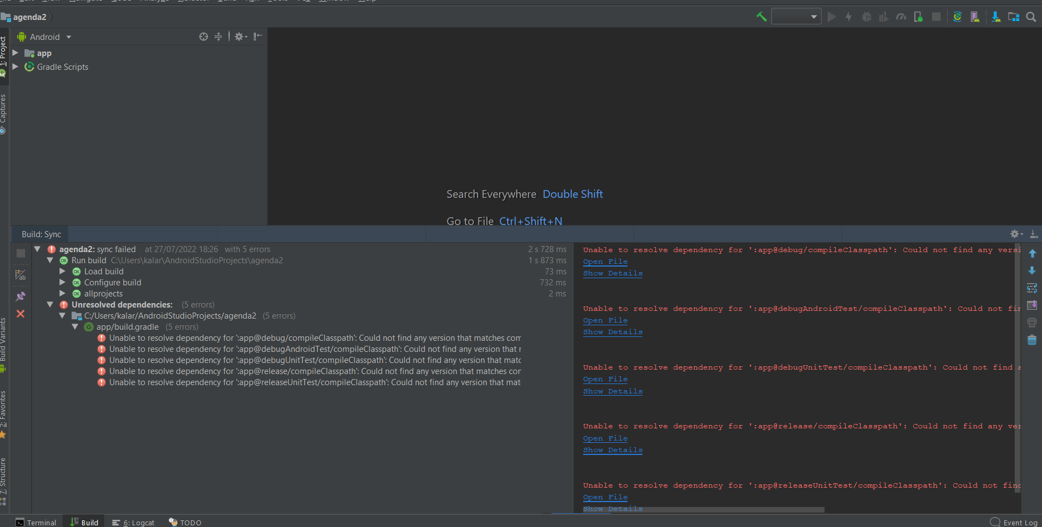Image resolution: width=1042 pixels, height=527 pixels.
Task: Click Open File under app@releaseUnitTest error
Action: pos(605,497)
